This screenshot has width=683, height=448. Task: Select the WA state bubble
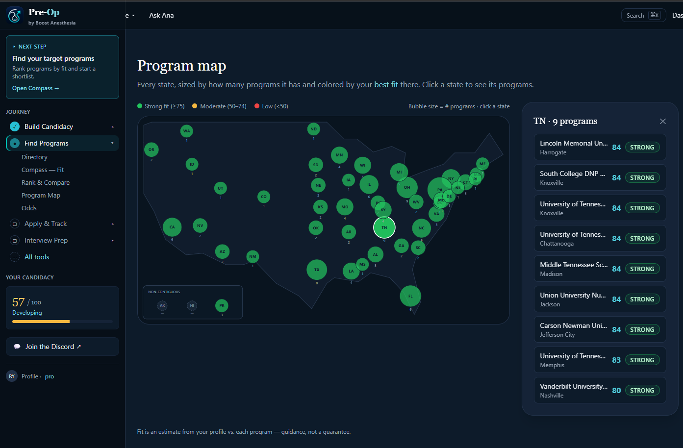tap(186, 131)
